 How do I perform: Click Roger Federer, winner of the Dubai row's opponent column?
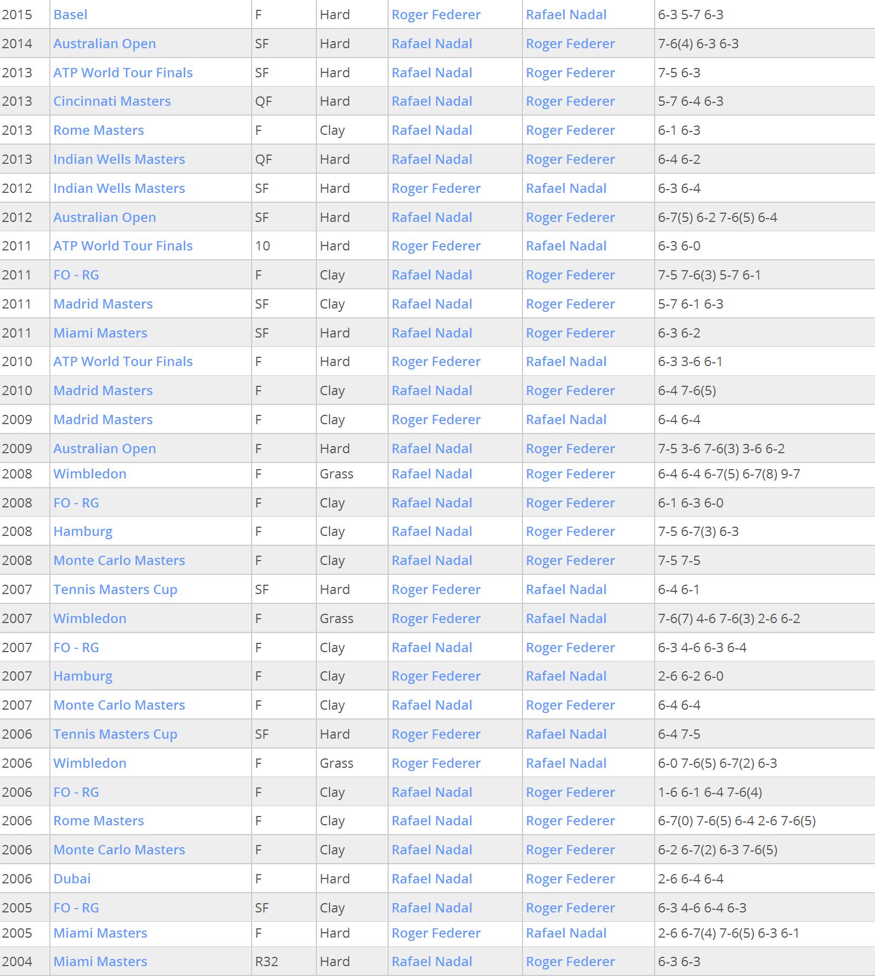tap(570, 879)
